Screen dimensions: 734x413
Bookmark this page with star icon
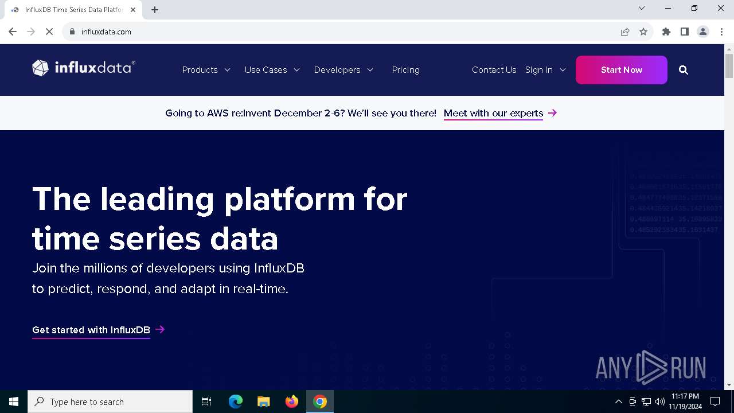643,32
